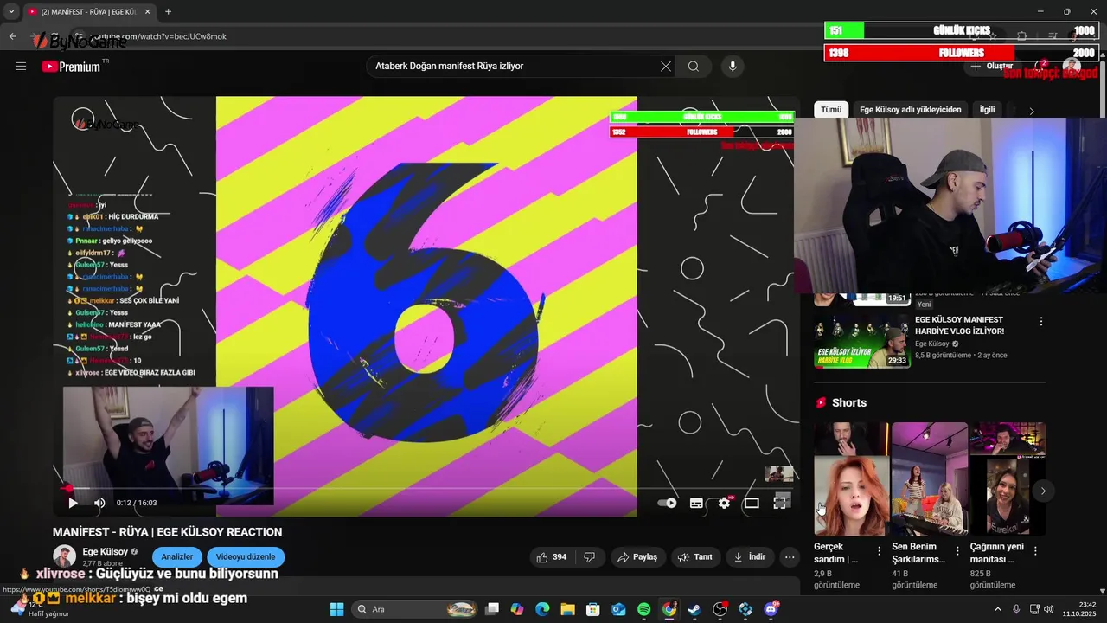Select Ege Külsoy adlı yükleyiciden chip
Image resolution: width=1107 pixels, height=623 pixels.
pyautogui.click(x=911, y=110)
